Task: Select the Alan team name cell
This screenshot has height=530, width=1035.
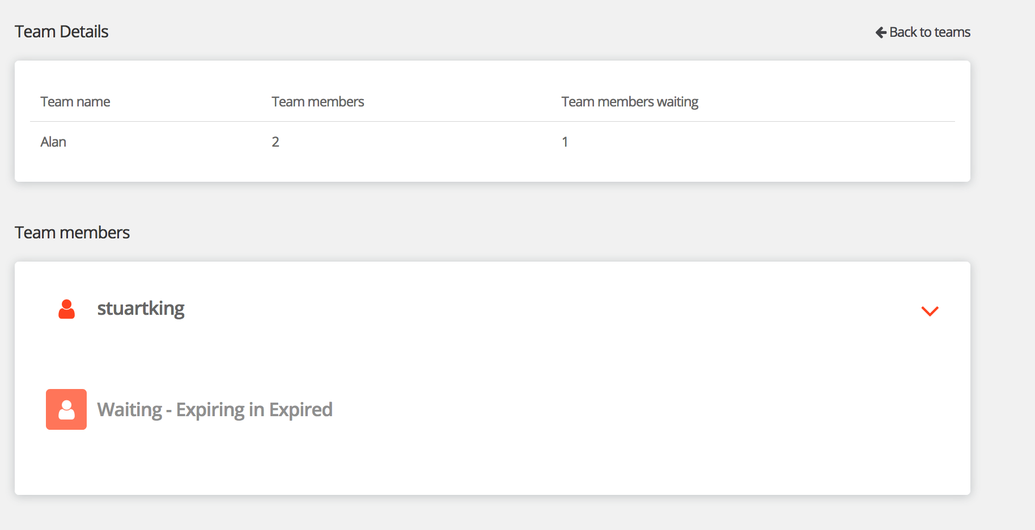Action: pyautogui.click(x=53, y=142)
